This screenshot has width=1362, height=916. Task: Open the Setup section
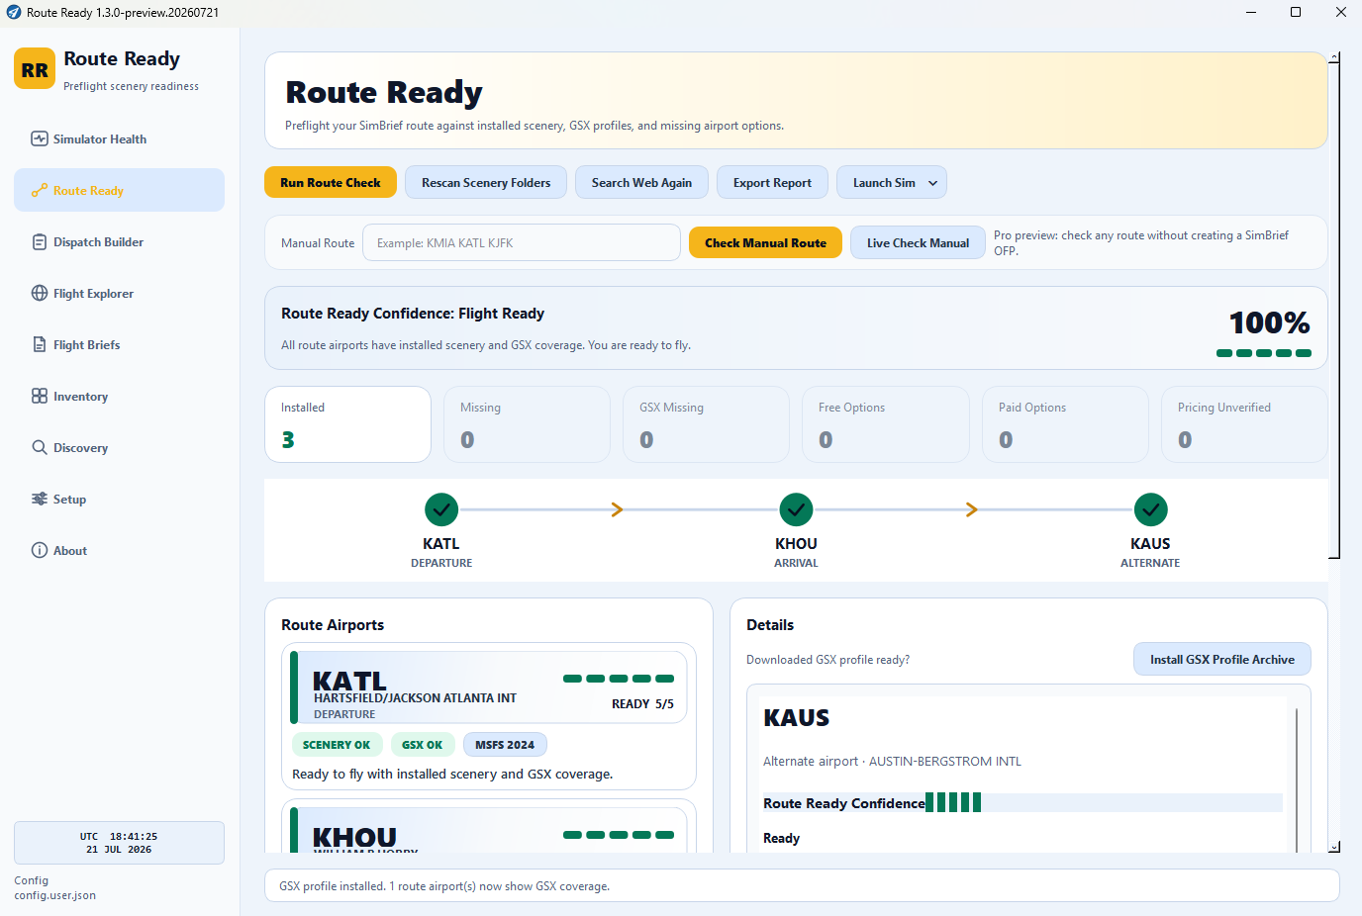pyautogui.click(x=119, y=499)
